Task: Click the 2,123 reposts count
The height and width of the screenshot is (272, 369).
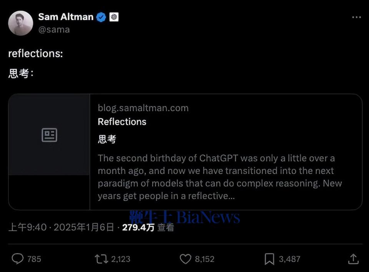Action: point(121,259)
